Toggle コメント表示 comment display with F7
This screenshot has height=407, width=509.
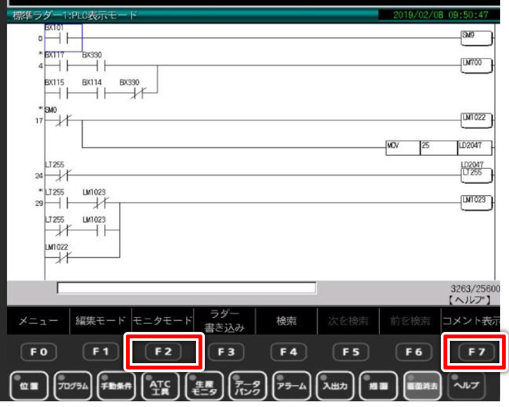coord(473,352)
